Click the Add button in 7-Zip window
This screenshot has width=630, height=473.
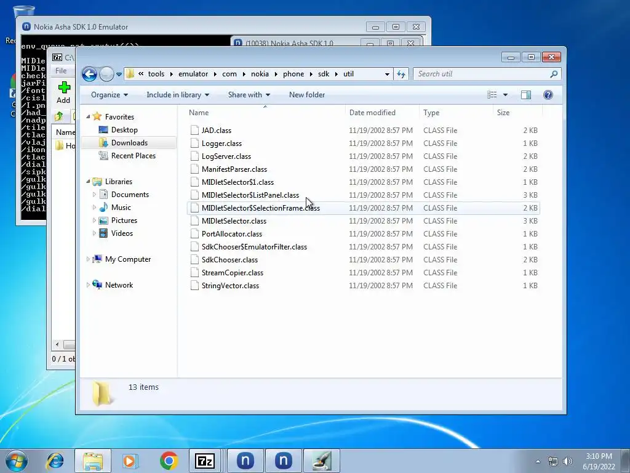63,93
